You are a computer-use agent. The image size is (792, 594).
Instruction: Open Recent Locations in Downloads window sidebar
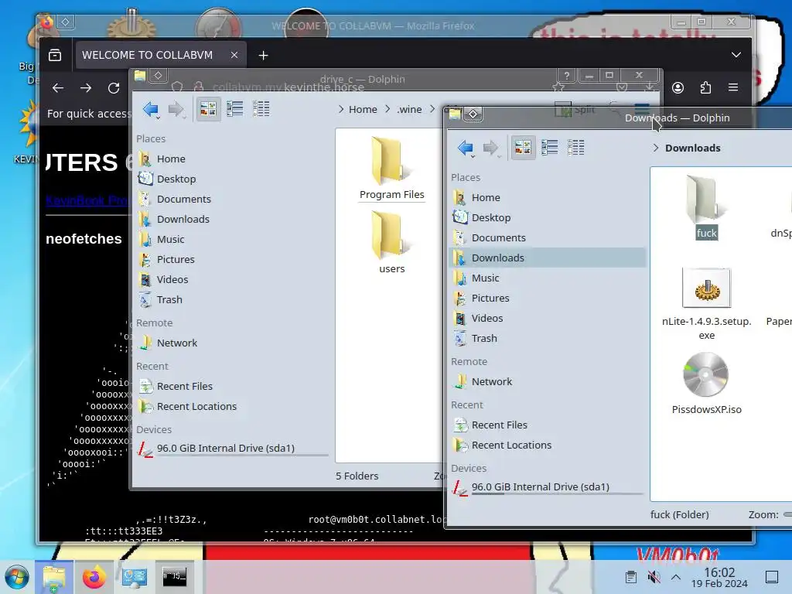pyautogui.click(x=548, y=445)
